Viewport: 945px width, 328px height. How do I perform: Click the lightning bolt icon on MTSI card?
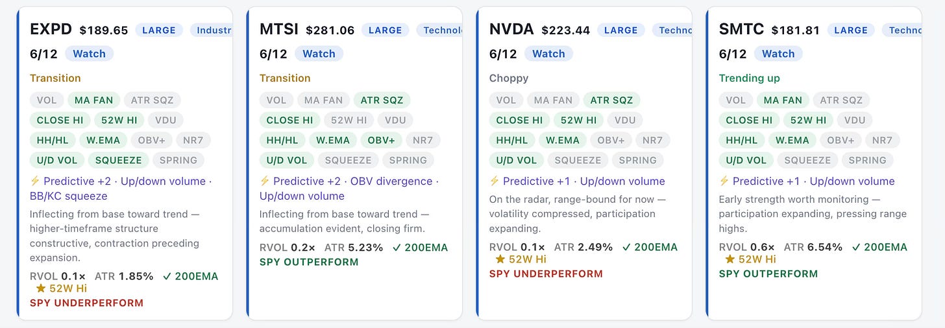click(x=264, y=182)
